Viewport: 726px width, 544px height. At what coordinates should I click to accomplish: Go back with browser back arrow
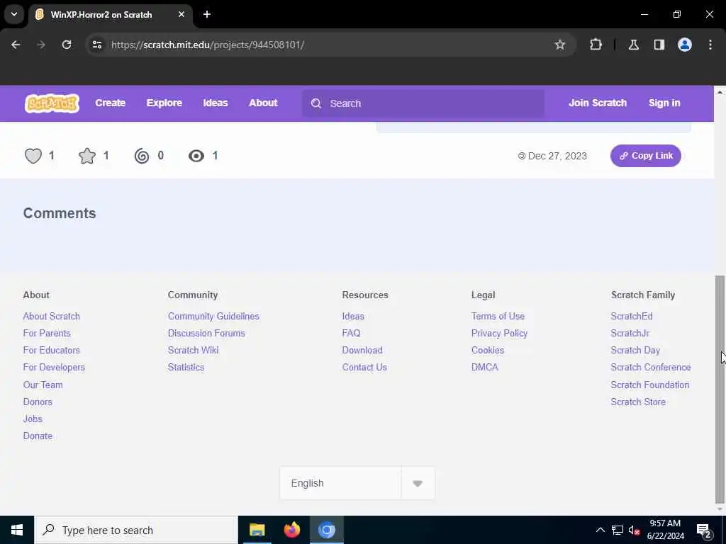[16, 45]
